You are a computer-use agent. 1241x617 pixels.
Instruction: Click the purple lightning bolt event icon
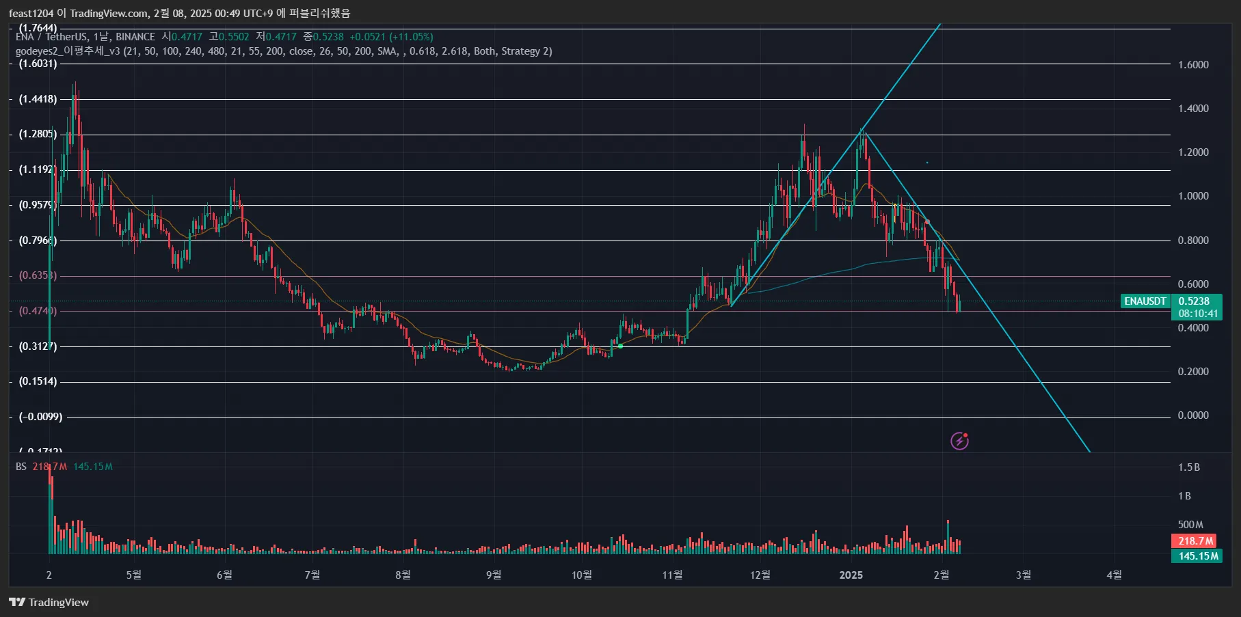click(960, 441)
